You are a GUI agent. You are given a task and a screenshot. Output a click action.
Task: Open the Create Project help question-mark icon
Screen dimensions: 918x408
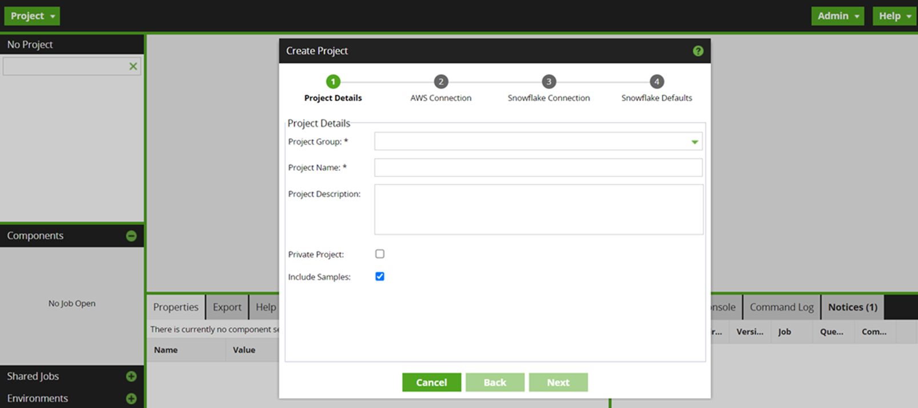(x=697, y=51)
